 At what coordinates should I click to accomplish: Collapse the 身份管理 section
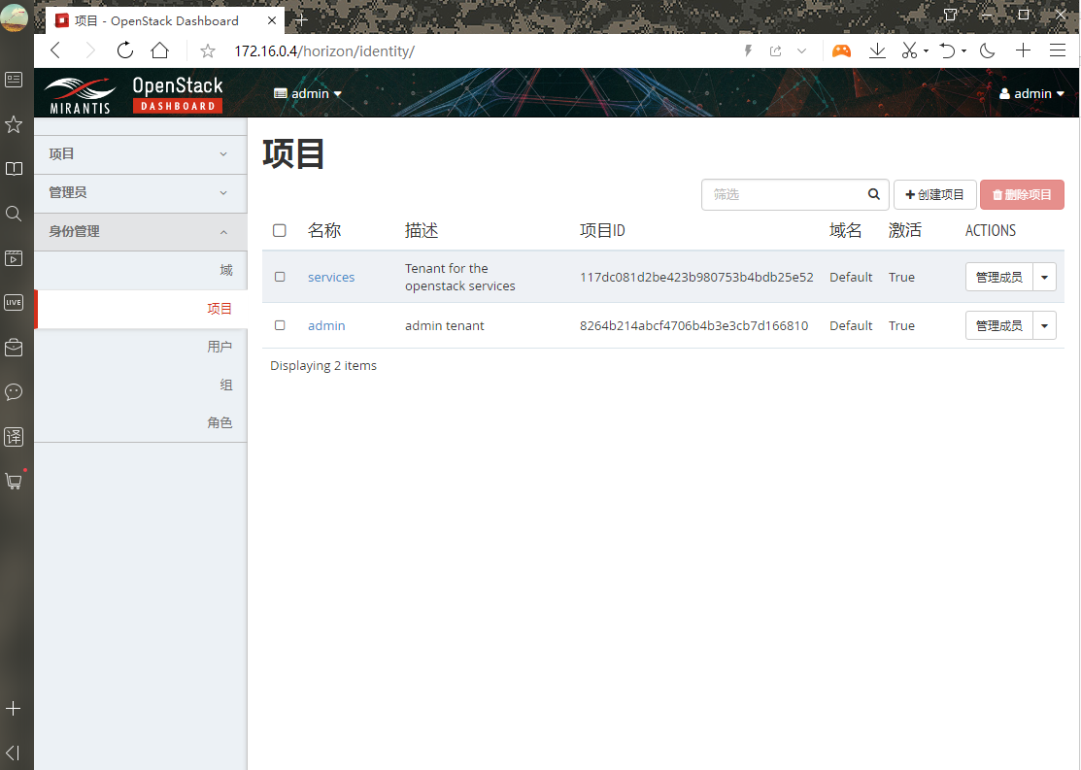pos(140,232)
